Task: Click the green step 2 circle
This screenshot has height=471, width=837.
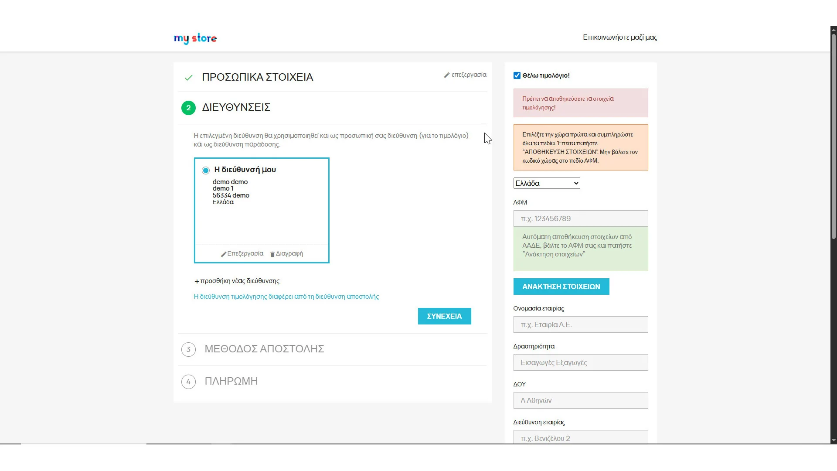Action: 188,108
